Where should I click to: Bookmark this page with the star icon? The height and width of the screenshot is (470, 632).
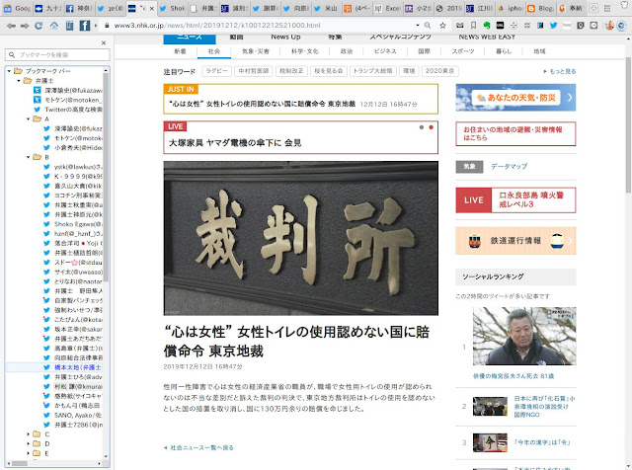(442, 26)
